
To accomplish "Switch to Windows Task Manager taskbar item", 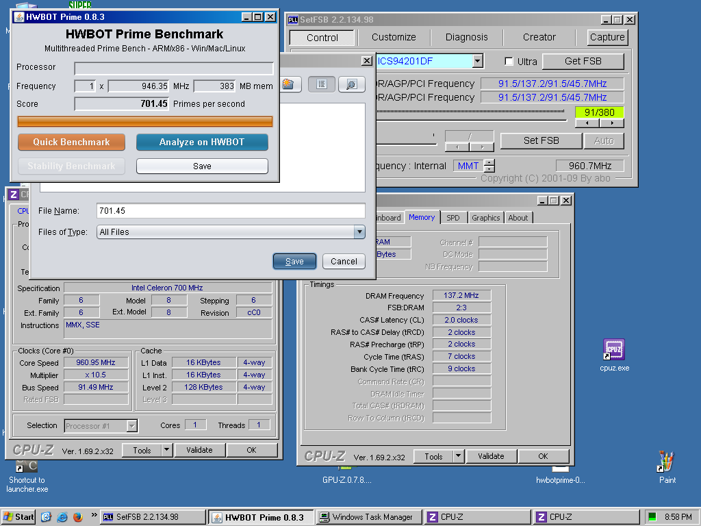I will [x=369, y=517].
